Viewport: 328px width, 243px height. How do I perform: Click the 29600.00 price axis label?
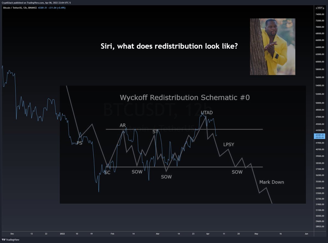click(x=320, y=221)
